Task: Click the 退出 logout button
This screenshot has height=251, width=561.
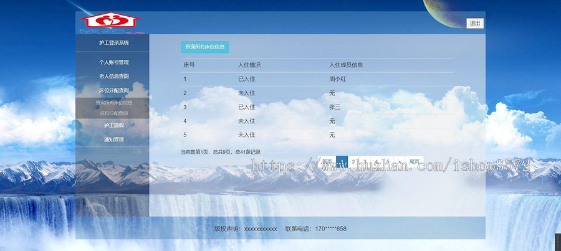Action: tap(475, 23)
